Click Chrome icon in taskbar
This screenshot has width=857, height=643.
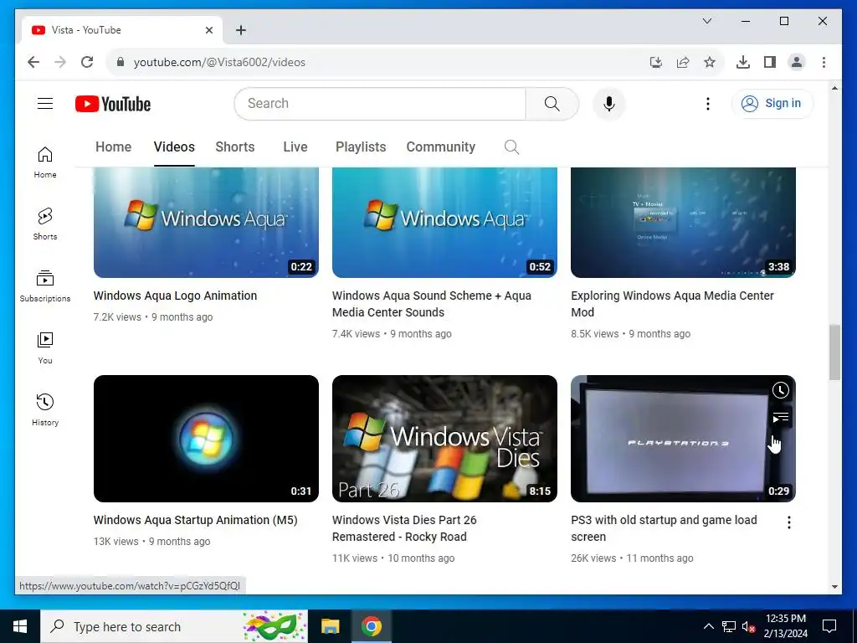(x=371, y=626)
